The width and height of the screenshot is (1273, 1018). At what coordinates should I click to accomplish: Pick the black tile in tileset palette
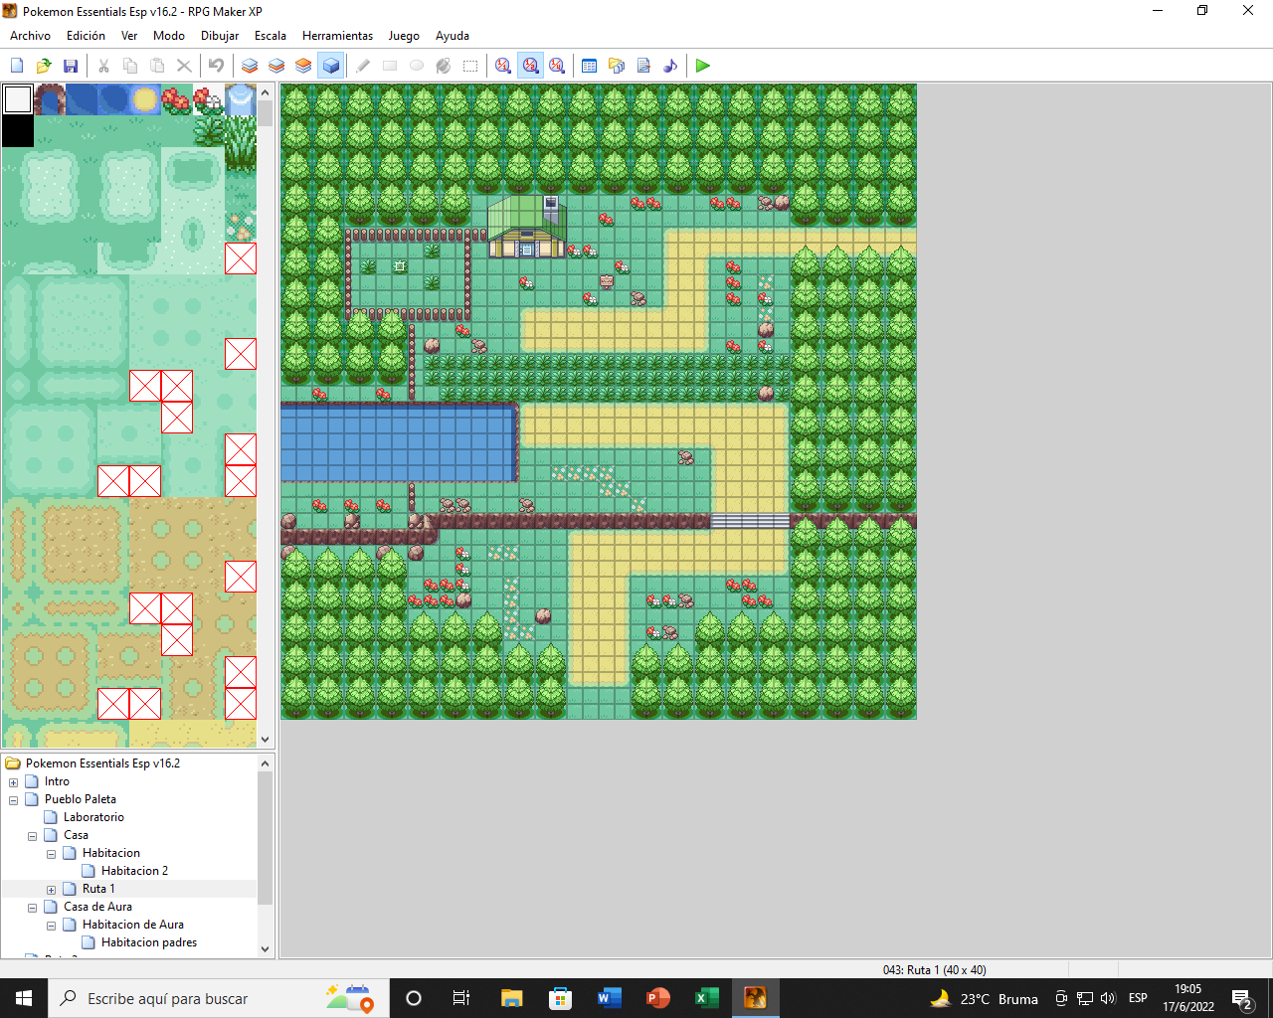18,131
